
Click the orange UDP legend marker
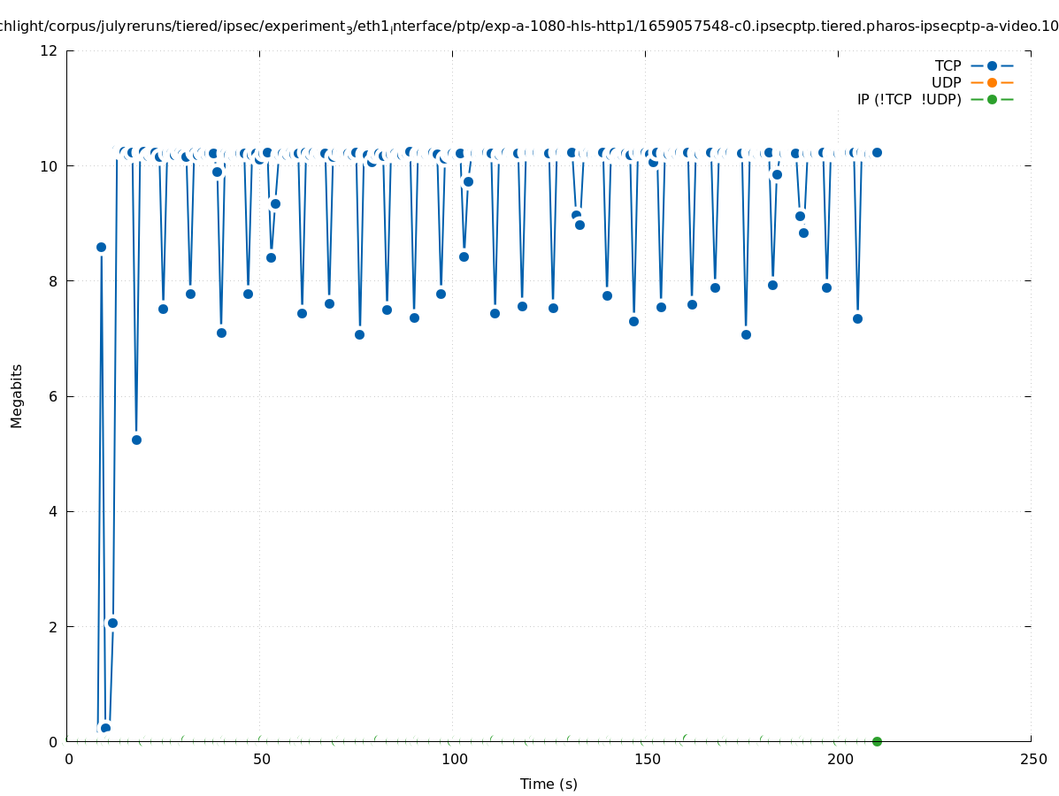[992, 82]
